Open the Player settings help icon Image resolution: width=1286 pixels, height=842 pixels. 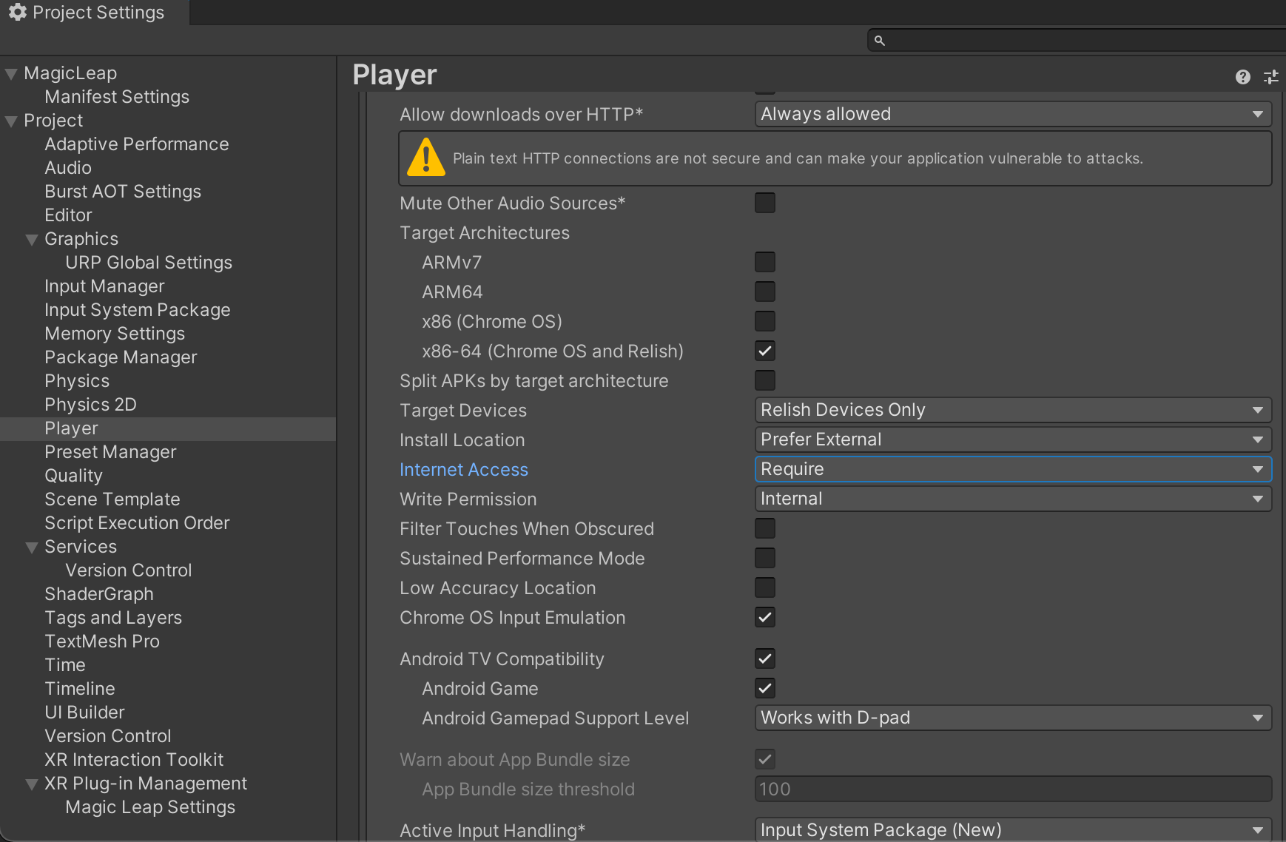(1243, 77)
